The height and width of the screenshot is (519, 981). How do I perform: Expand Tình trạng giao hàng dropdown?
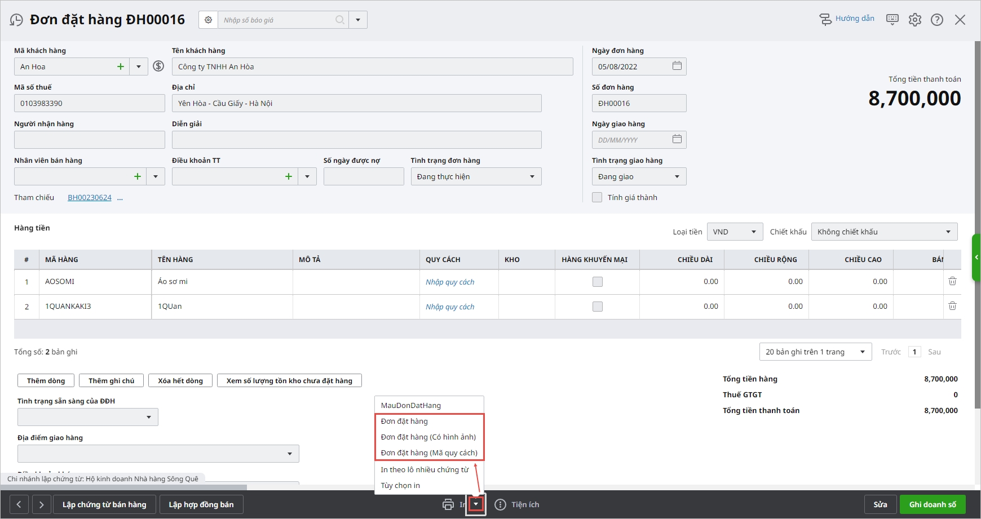(x=677, y=176)
